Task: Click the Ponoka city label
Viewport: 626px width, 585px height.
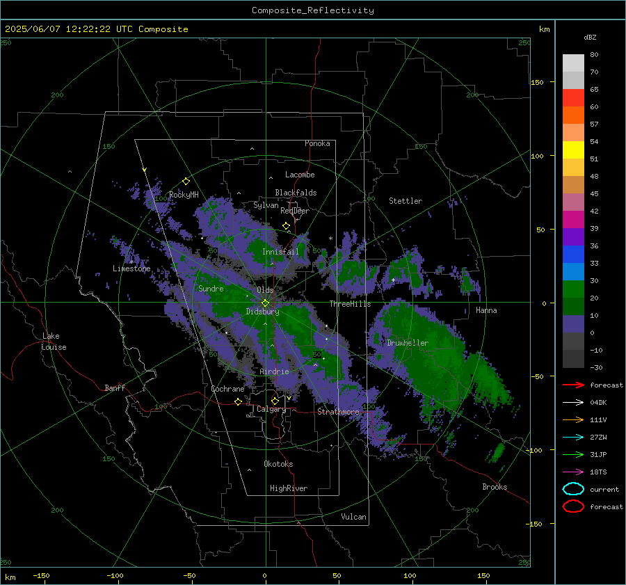Action: 317,144
